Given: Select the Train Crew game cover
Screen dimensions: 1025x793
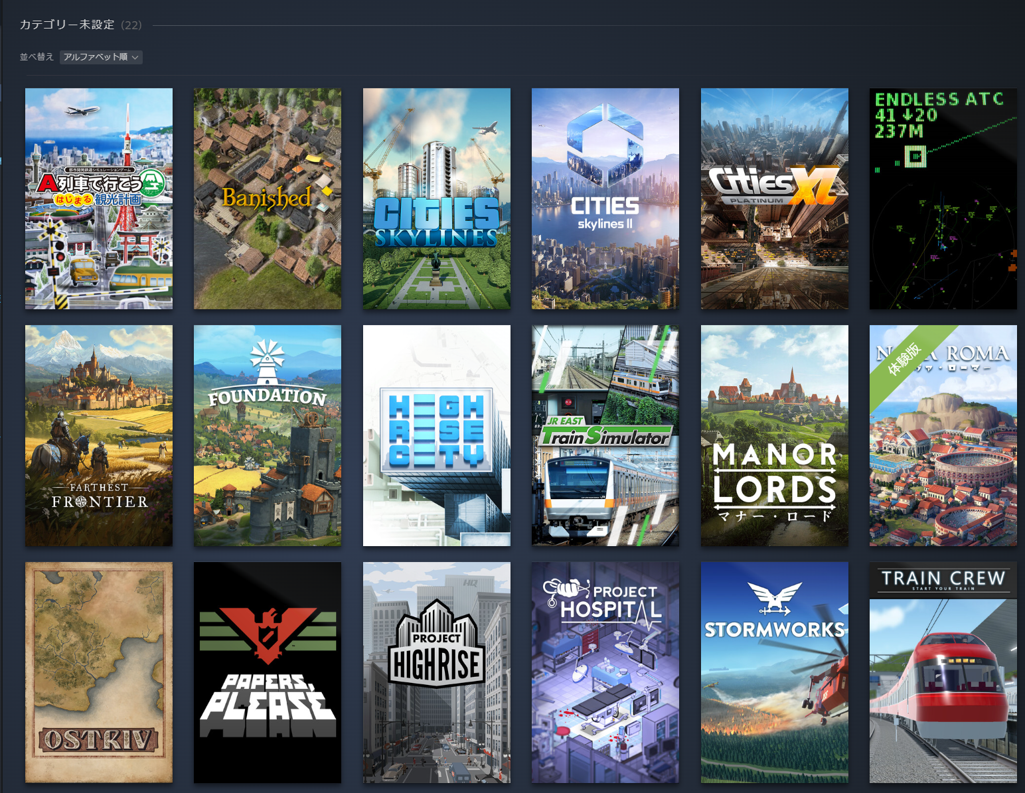Looking at the screenshot, I should coord(943,672).
